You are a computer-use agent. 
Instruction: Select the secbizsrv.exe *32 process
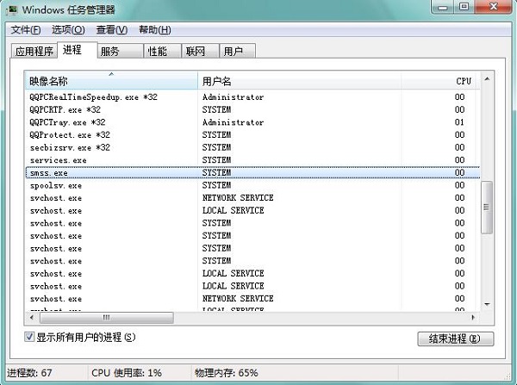click(x=252, y=147)
